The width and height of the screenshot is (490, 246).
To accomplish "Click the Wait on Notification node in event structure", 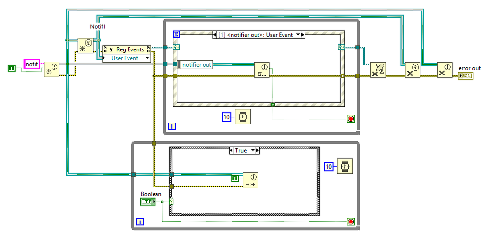I will coord(261,70).
